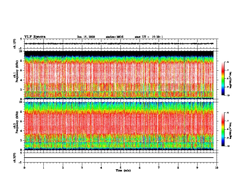Click time axis tick label "4"
The image size is (244, 188).
click(101, 168)
